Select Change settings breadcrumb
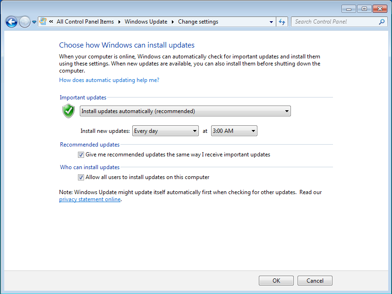 [198, 22]
